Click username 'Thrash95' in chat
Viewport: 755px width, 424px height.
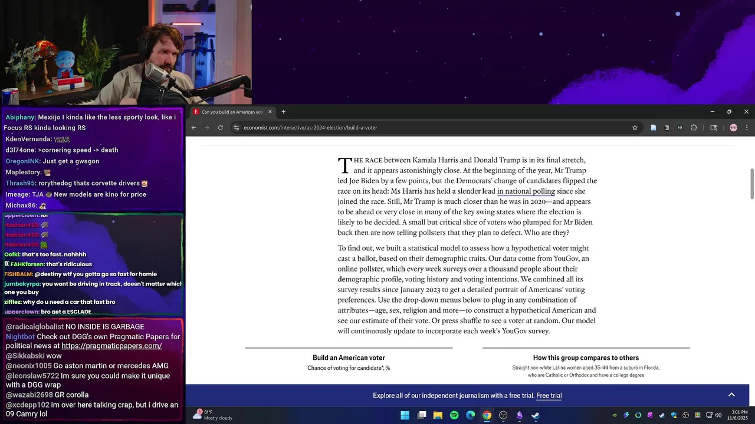[21, 183]
